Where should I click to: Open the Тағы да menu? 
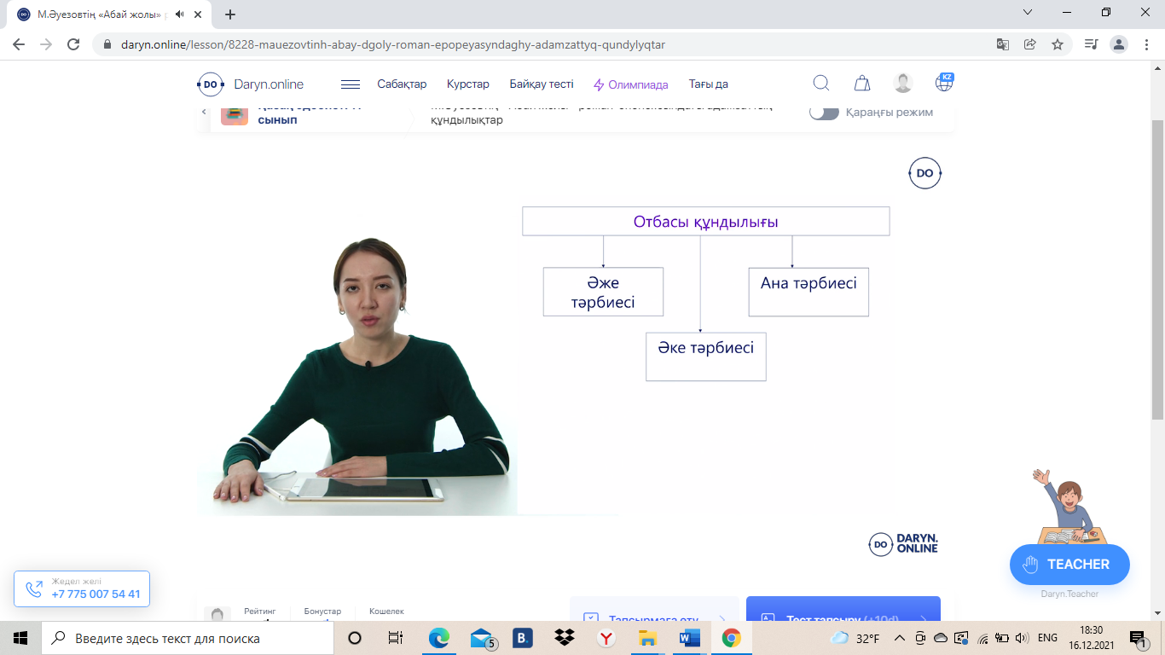709,84
